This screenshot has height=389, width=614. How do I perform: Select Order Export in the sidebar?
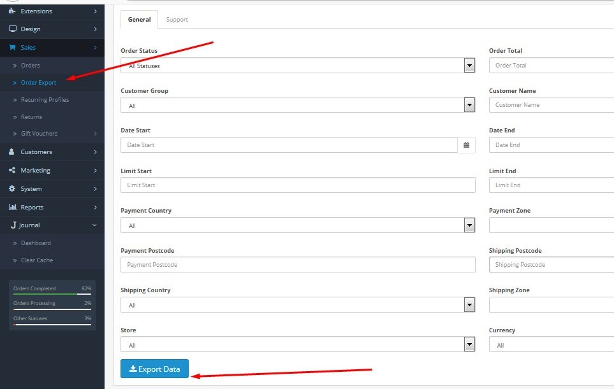[38, 83]
